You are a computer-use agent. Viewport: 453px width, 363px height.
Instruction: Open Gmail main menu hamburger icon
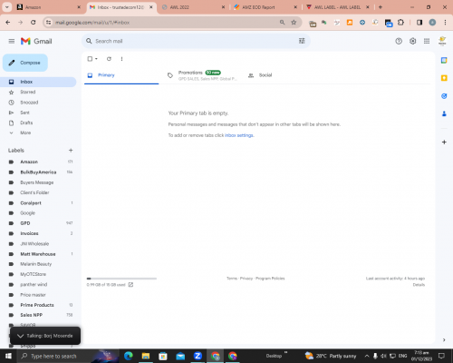pyautogui.click(x=12, y=41)
